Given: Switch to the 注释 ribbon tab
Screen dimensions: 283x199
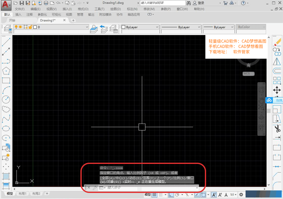Looking at the screenshot, I should click(x=29, y=15).
